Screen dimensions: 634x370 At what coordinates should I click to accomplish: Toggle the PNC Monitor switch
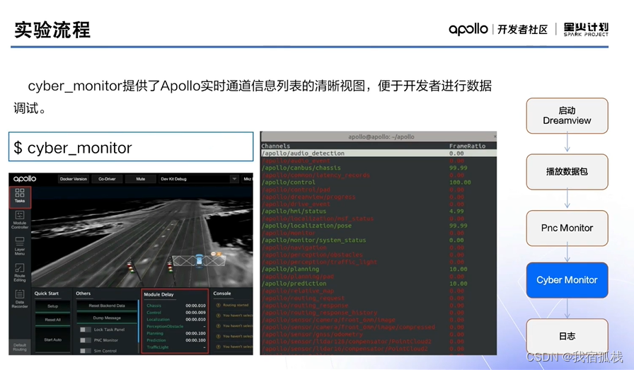[85, 340]
